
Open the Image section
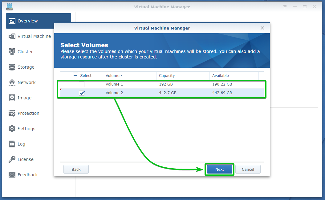[x=24, y=98]
